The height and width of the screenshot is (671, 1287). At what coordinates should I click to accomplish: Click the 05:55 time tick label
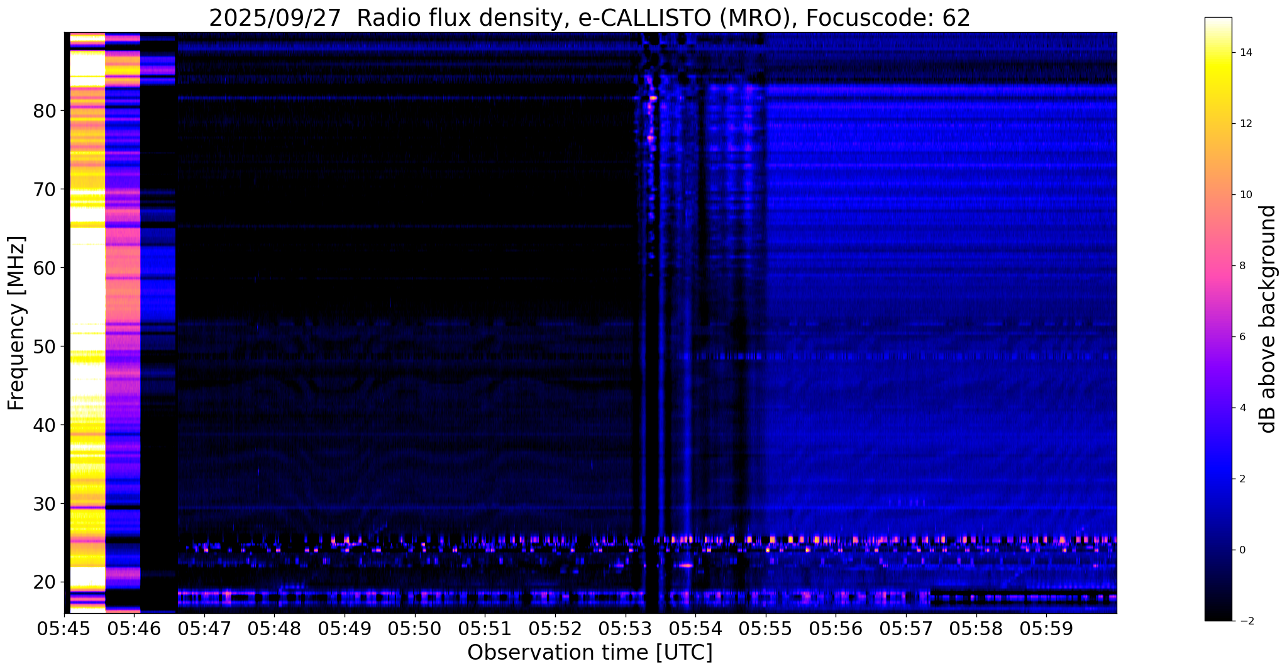point(765,628)
